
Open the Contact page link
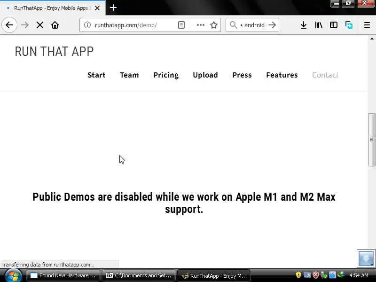click(325, 75)
